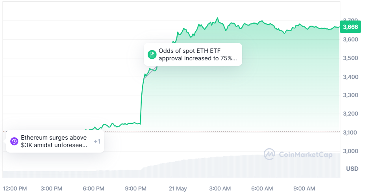Viewport: 365px width, 196px height.
Task: Click the green document icon in the ETF news bubble
Action: click(x=152, y=55)
